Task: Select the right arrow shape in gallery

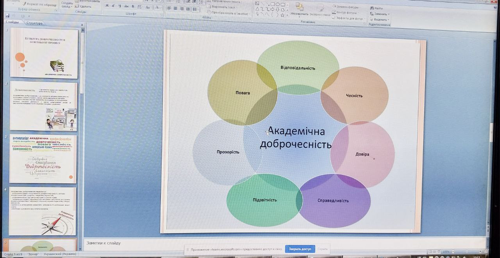Action: pos(273,9)
